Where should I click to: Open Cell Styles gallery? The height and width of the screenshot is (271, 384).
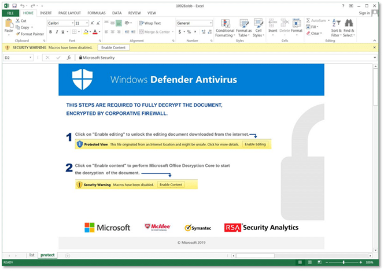coord(259,28)
